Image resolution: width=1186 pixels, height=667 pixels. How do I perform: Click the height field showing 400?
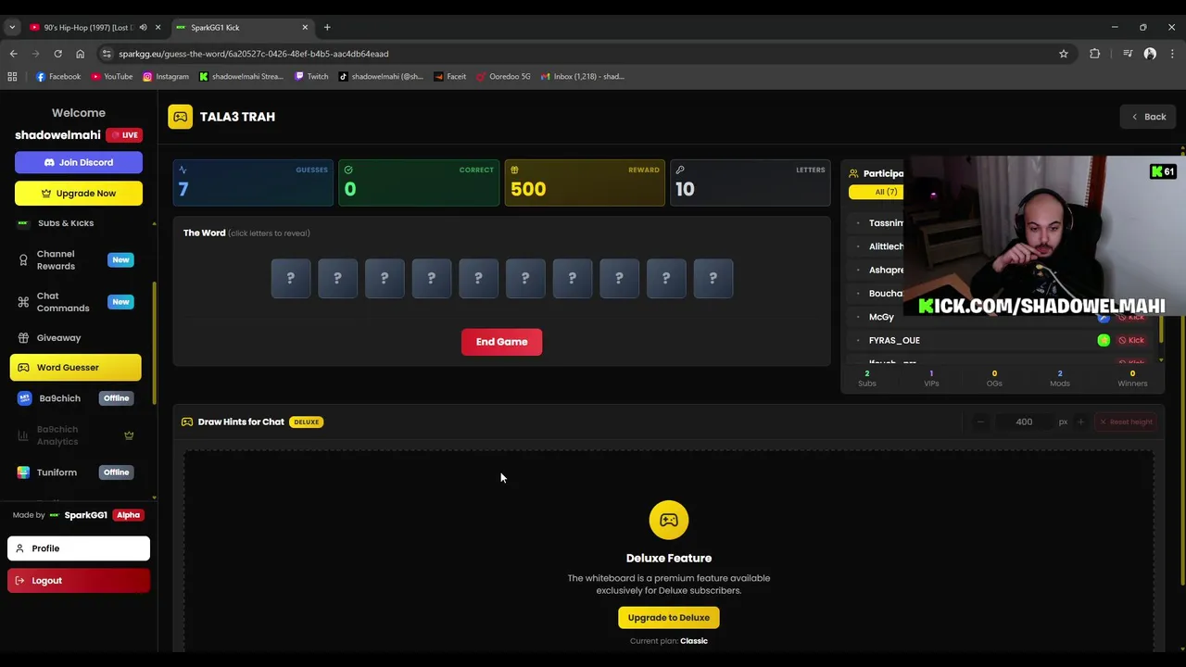click(x=1024, y=422)
